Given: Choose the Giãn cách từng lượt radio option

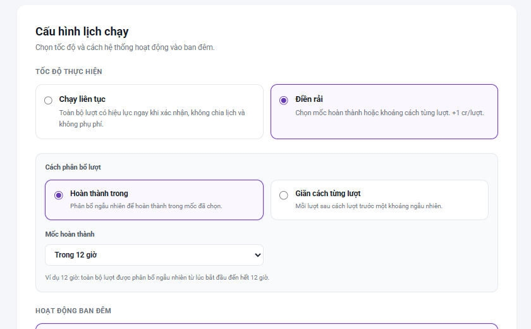Looking at the screenshot, I should [x=283, y=195].
